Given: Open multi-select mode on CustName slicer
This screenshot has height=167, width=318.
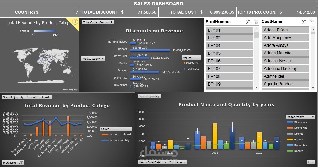Looking at the screenshot, I should 304,22.
